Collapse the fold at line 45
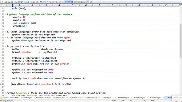The width and height of the screenshot is (182, 102). tap(5, 93)
